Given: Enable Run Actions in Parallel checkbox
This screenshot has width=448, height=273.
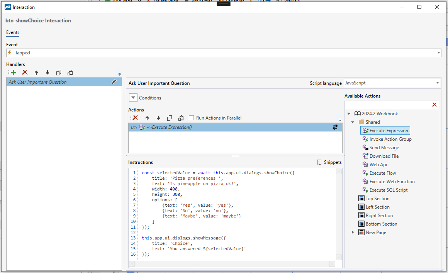Looking at the screenshot, I should tap(192, 118).
